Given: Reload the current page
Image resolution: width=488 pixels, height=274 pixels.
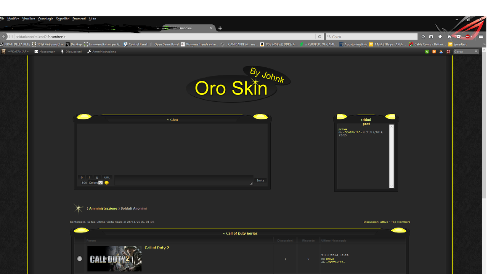Looking at the screenshot, I should click(319, 37).
